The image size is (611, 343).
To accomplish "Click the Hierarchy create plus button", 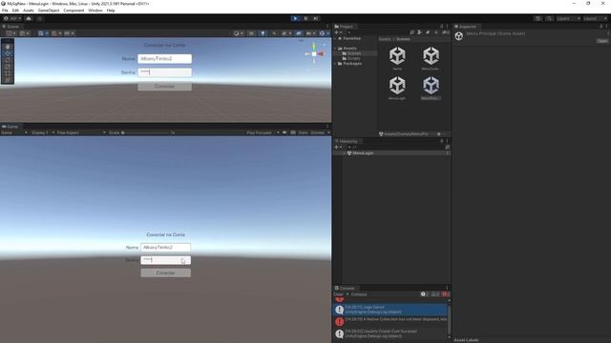I will [337, 147].
